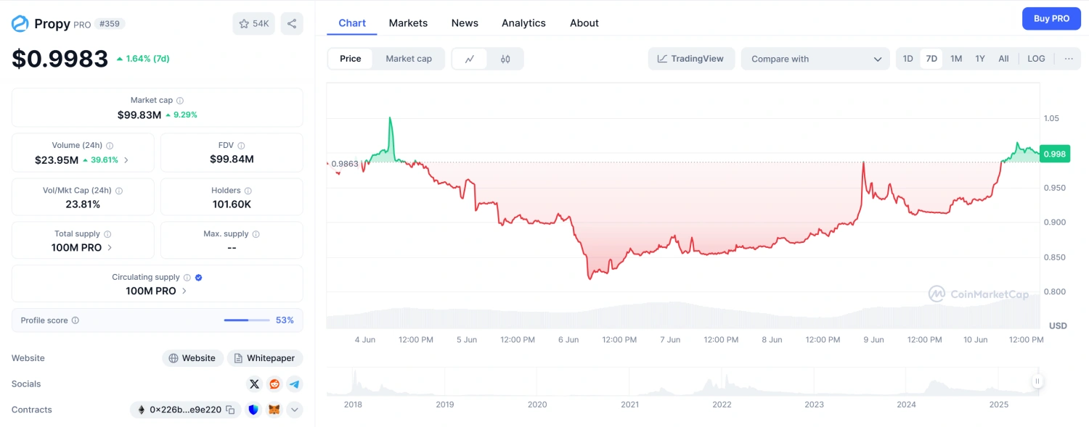Viewport: 1089px width, 427px height.
Task: Click Max. supply info icon
Action: point(256,234)
